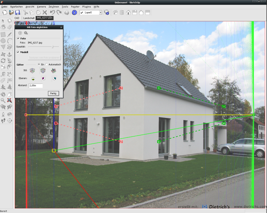Select the Gitter Automatisch radio button
Screen dimensions: 267x213
click(x=47, y=65)
